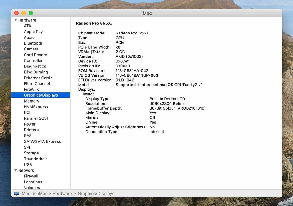
Task: Select USB in the Hardware list
Action: [28, 165]
